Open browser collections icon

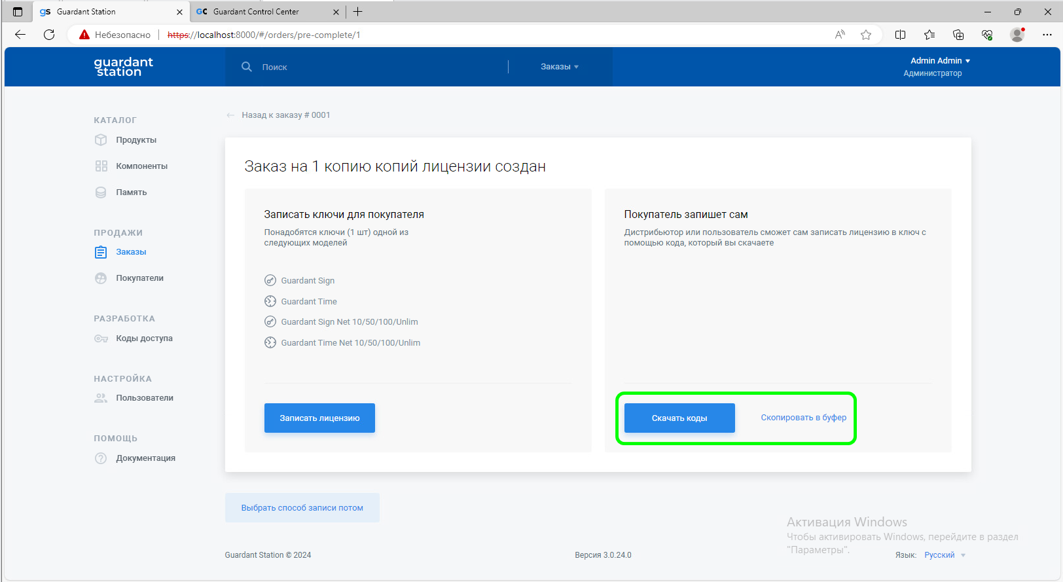[x=958, y=35]
